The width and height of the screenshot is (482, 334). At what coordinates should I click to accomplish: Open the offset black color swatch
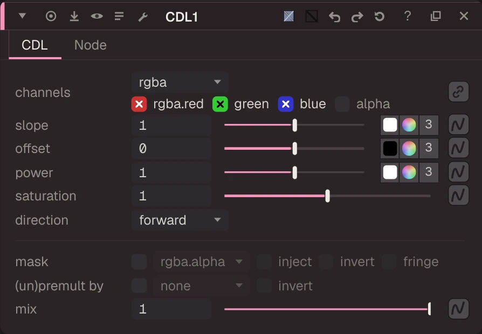[390, 148]
